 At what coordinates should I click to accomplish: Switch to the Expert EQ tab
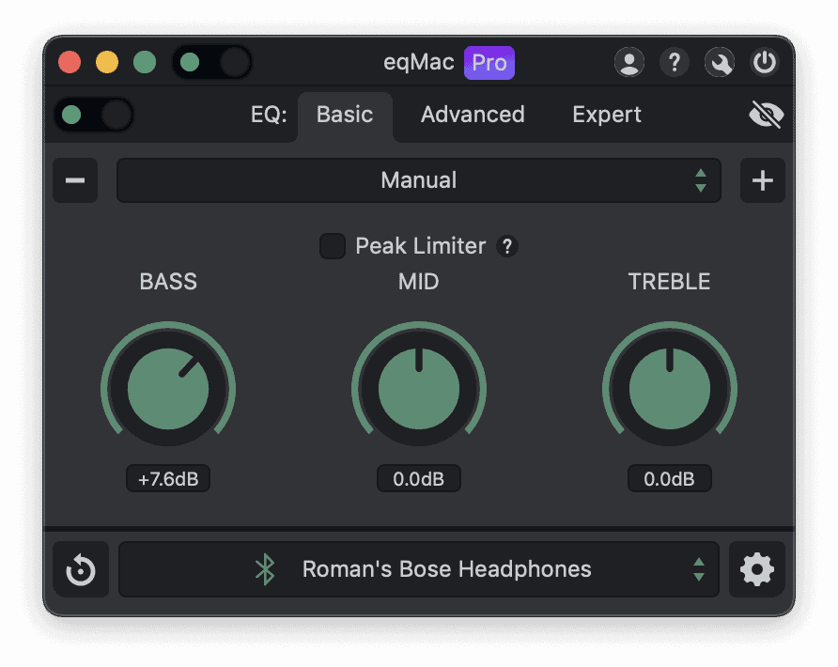[x=607, y=116]
